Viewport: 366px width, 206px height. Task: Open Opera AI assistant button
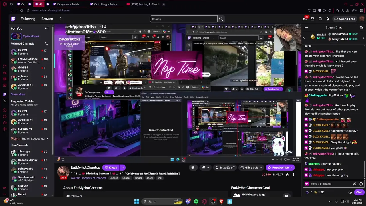tap(355, 11)
